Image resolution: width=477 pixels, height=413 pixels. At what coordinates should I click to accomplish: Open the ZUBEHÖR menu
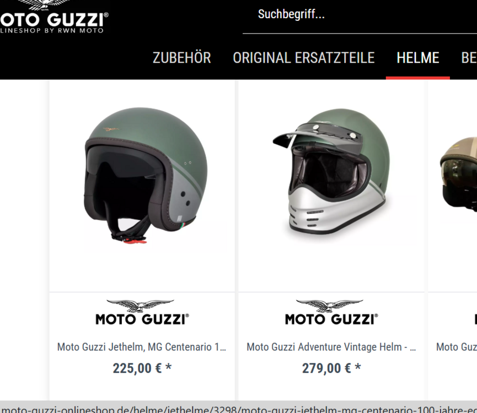181,58
